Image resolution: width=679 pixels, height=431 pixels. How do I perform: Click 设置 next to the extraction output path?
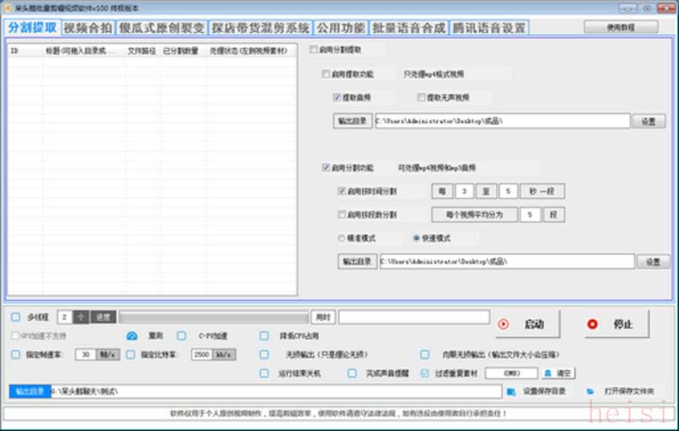click(x=648, y=121)
